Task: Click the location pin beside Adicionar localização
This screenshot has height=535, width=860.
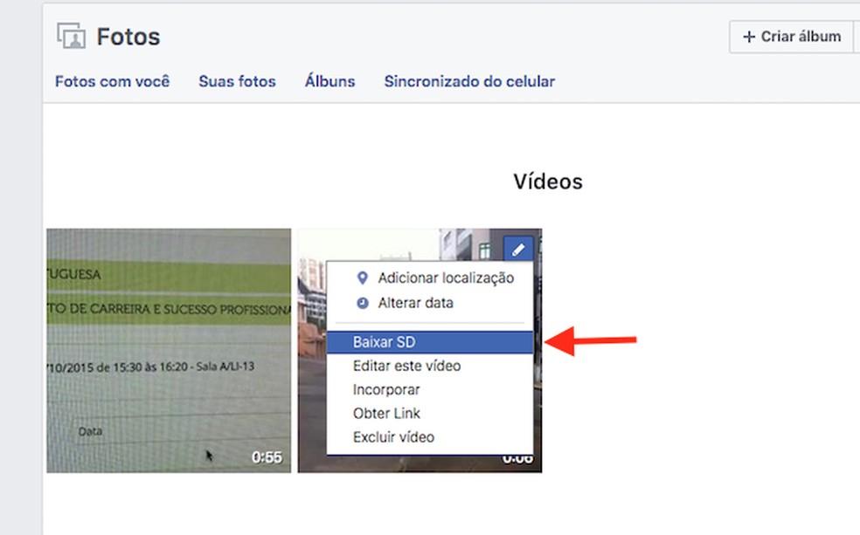Action: (x=362, y=278)
